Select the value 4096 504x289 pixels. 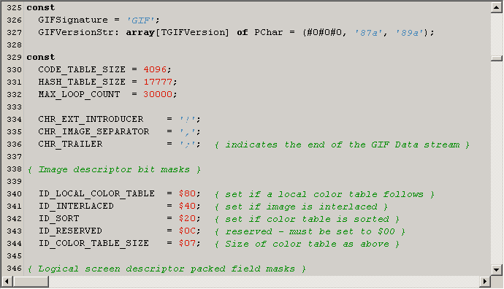pos(155,69)
